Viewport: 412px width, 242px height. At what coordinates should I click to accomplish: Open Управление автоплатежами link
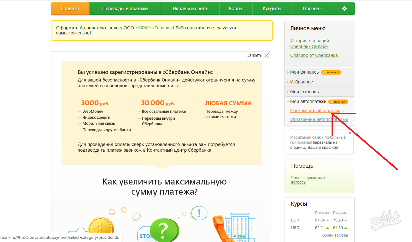coord(319,119)
